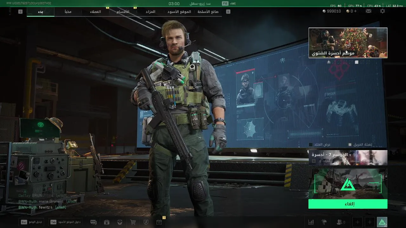Image resolution: width=406 pixels, height=228 pixels.
Task: Toggle the عرض العتاد checkbox
Action: [311, 145]
